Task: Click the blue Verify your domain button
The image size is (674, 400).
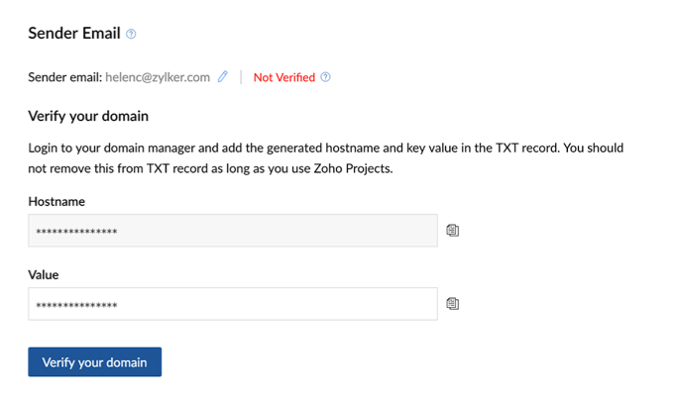Action: point(94,361)
